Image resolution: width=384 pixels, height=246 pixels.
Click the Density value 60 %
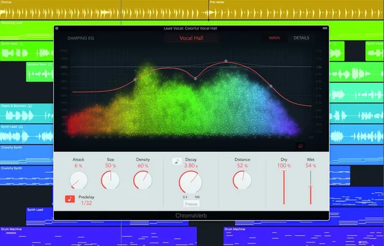click(143, 165)
